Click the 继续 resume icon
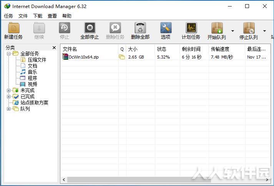274x186 pixels. (x=39, y=28)
